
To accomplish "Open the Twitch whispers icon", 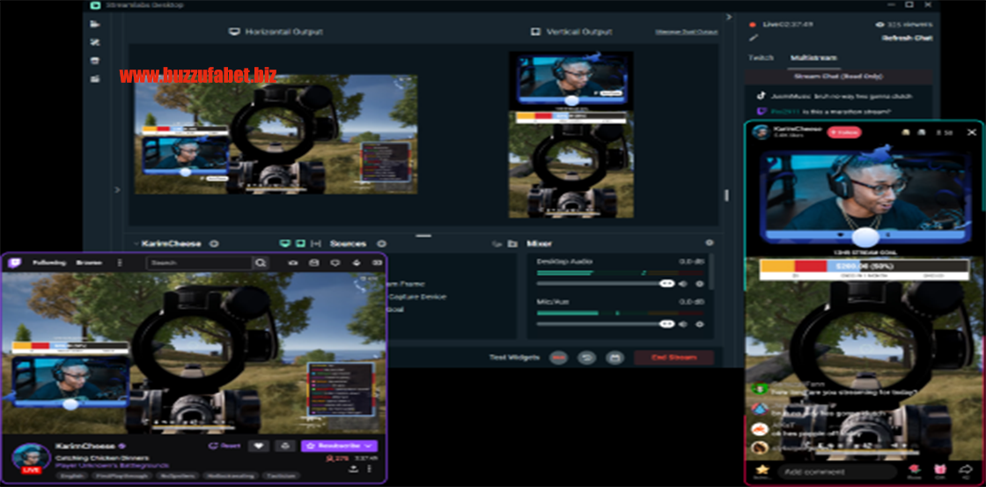I will click(x=335, y=262).
